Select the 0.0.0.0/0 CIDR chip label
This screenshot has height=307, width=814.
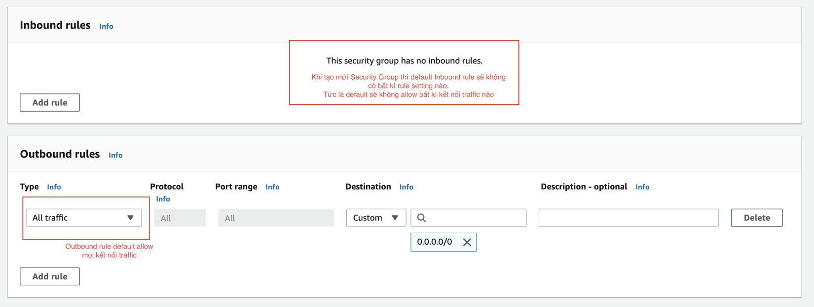pos(435,242)
